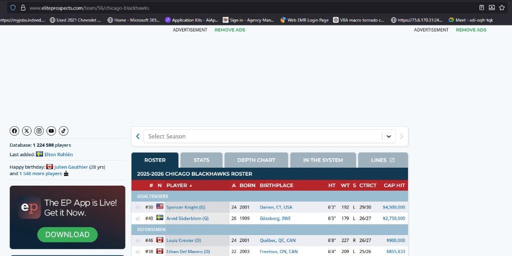Bookmark this page with the star icon
The height and width of the screenshot is (256, 512).
click(502, 7)
